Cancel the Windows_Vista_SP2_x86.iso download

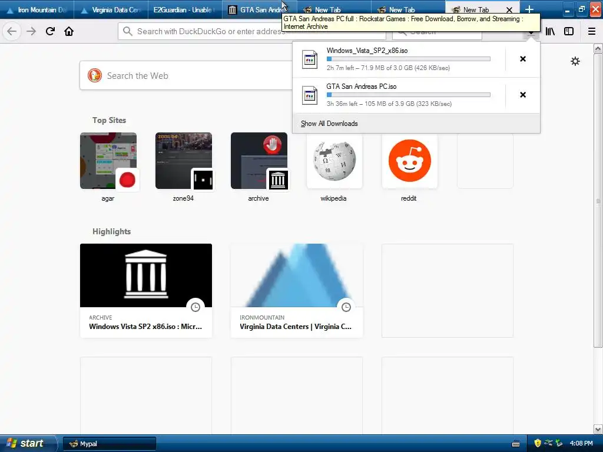523,59
